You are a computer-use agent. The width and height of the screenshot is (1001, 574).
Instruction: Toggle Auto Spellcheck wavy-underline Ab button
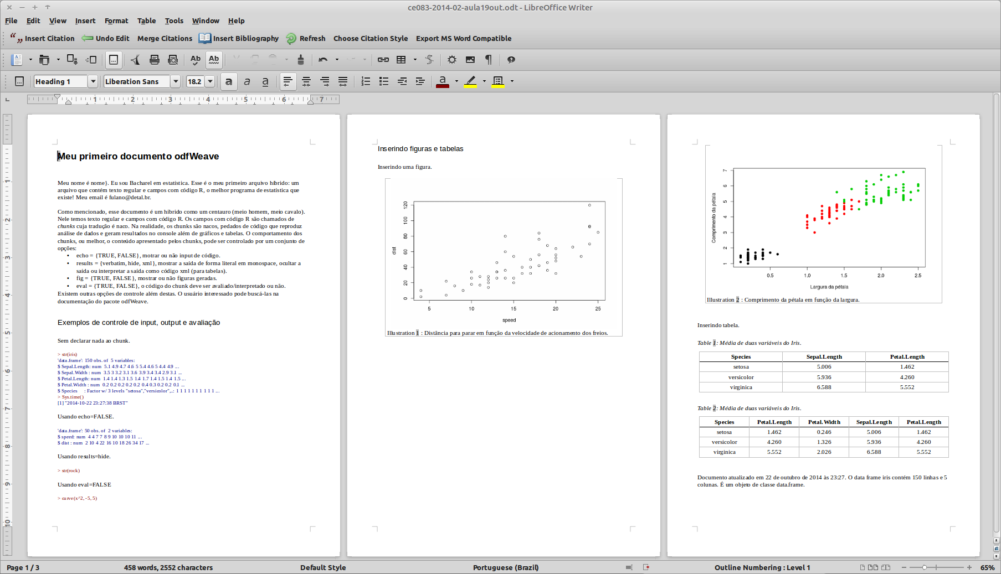(x=214, y=60)
